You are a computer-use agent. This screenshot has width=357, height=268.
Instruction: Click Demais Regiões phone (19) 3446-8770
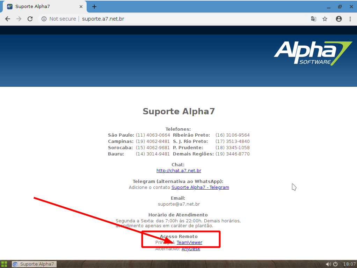(232, 154)
